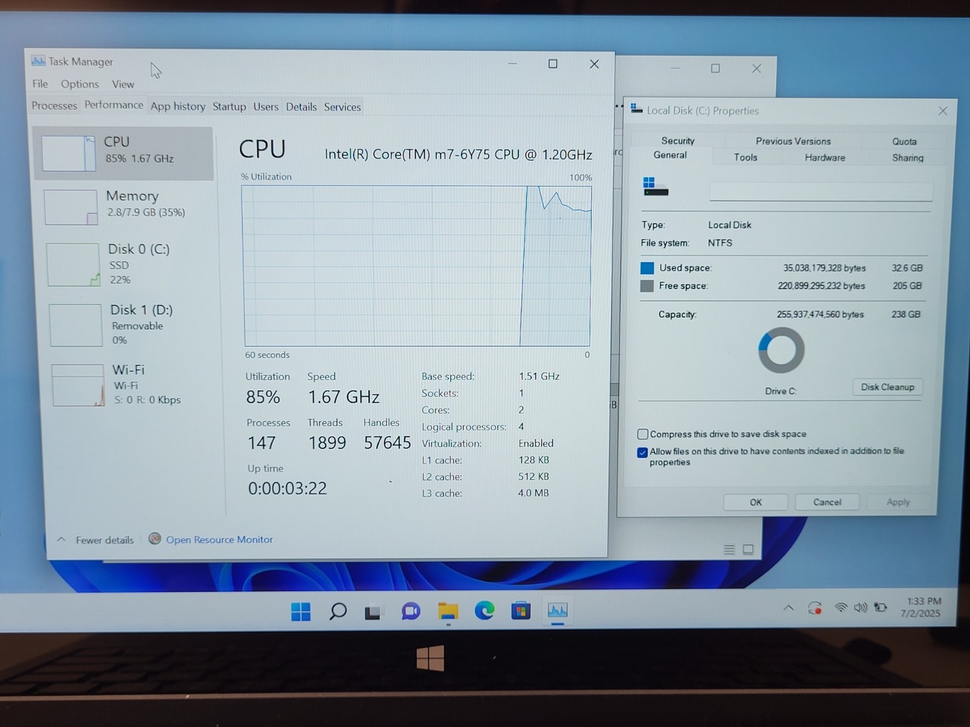Show hidden tray icons chevron
The image size is (970, 727).
(x=788, y=607)
